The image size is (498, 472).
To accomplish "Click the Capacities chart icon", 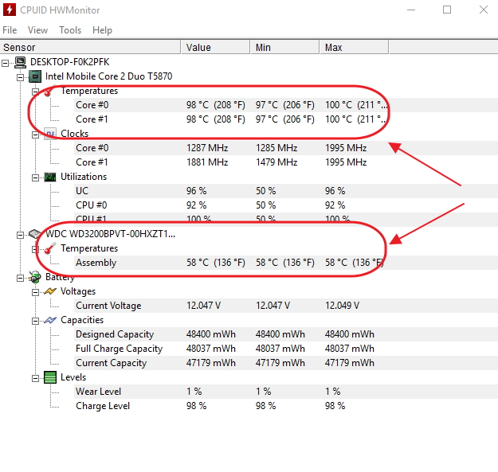I will click(x=50, y=320).
